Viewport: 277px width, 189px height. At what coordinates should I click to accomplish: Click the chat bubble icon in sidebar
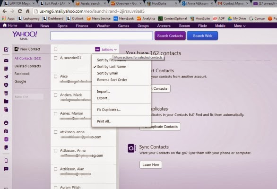point(6,169)
